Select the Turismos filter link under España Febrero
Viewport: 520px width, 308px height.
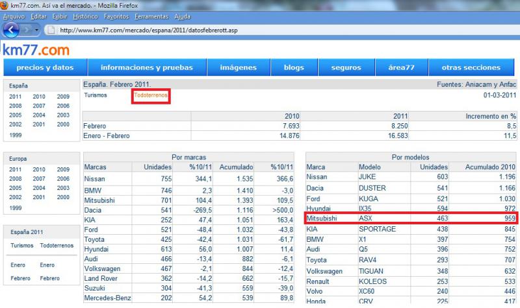(96, 95)
